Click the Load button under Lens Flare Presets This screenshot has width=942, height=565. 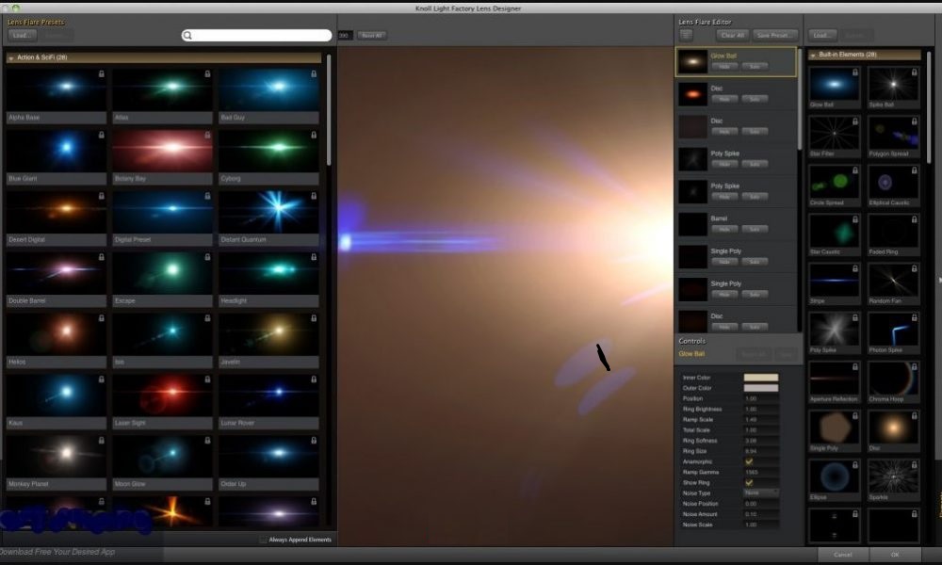tap(22, 36)
